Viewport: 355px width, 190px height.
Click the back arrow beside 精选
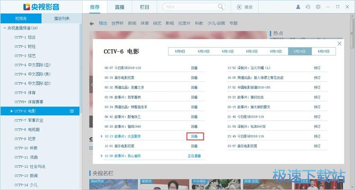pyautogui.click(x=91, y=24)
